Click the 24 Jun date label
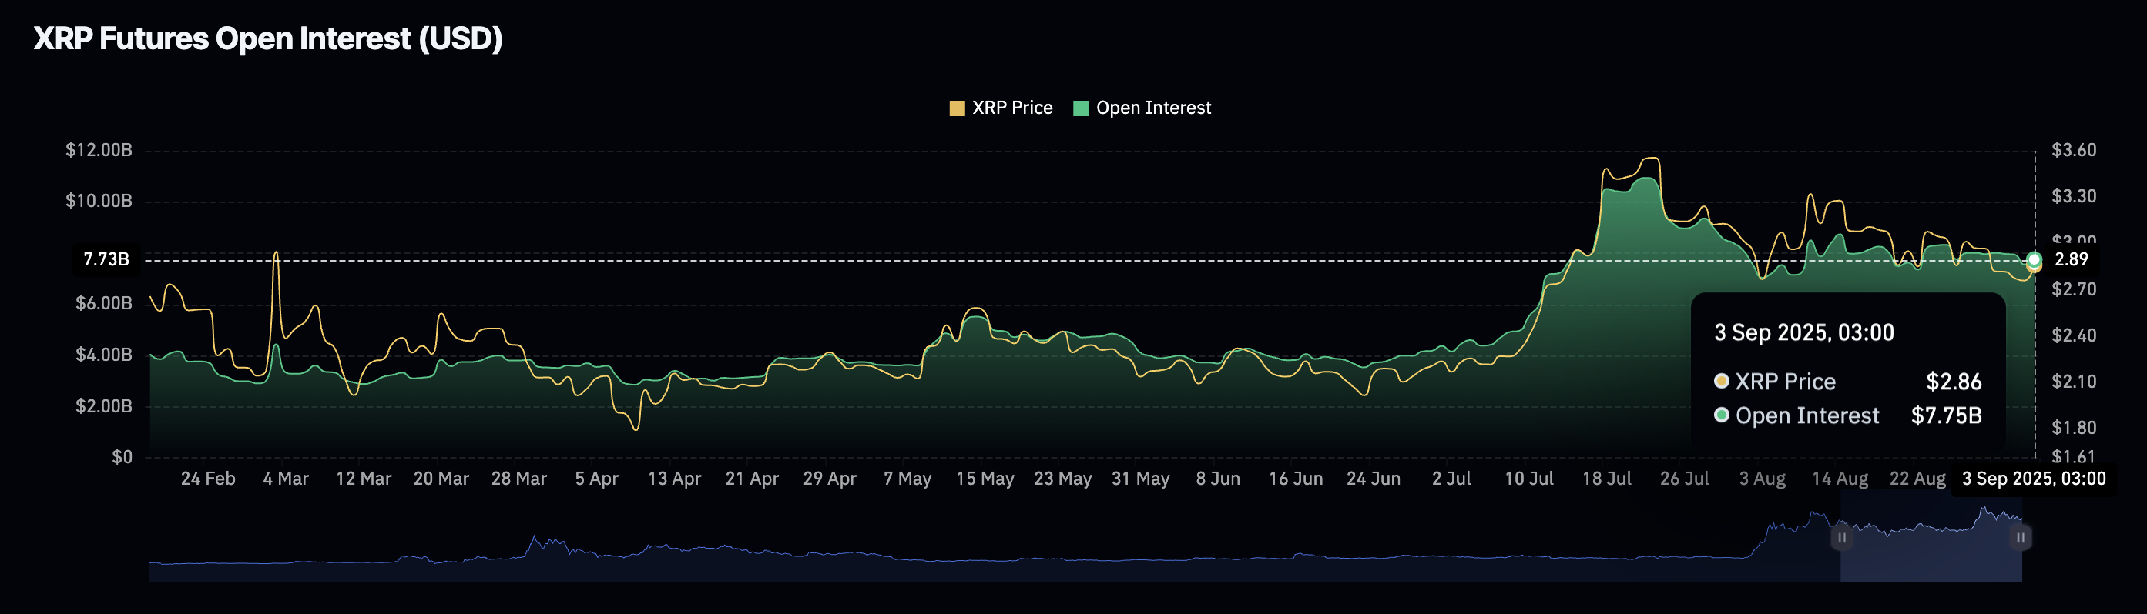 point(1374,479)
